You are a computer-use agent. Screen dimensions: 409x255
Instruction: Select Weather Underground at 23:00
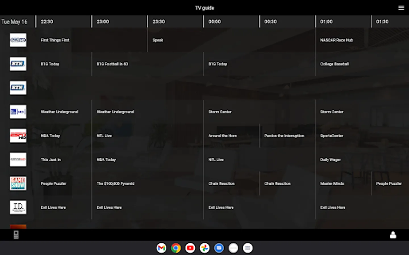point(115,112)
